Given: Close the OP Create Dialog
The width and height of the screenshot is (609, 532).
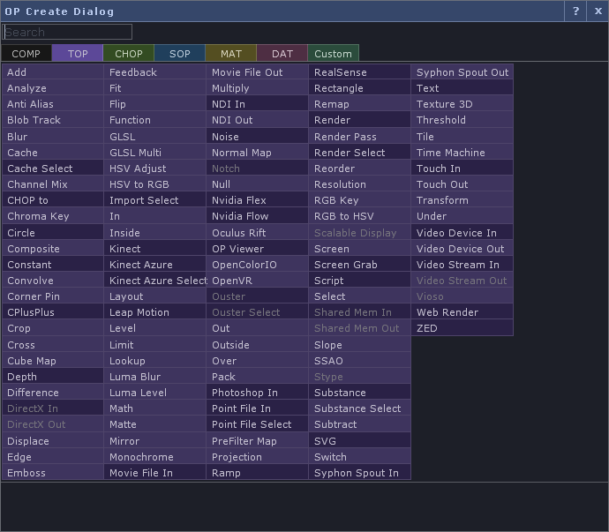Looking at the screenshot, I should coord(598,11).
